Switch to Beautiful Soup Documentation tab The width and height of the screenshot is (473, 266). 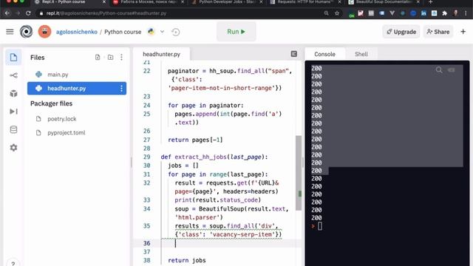click(x=384, y=2)
